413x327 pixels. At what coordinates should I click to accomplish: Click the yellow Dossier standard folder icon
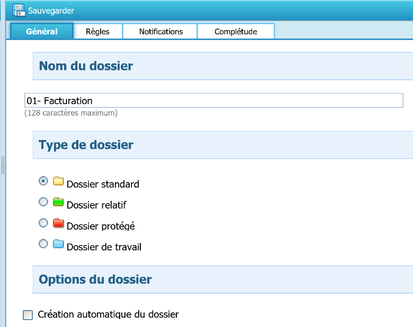pos(58,182)
